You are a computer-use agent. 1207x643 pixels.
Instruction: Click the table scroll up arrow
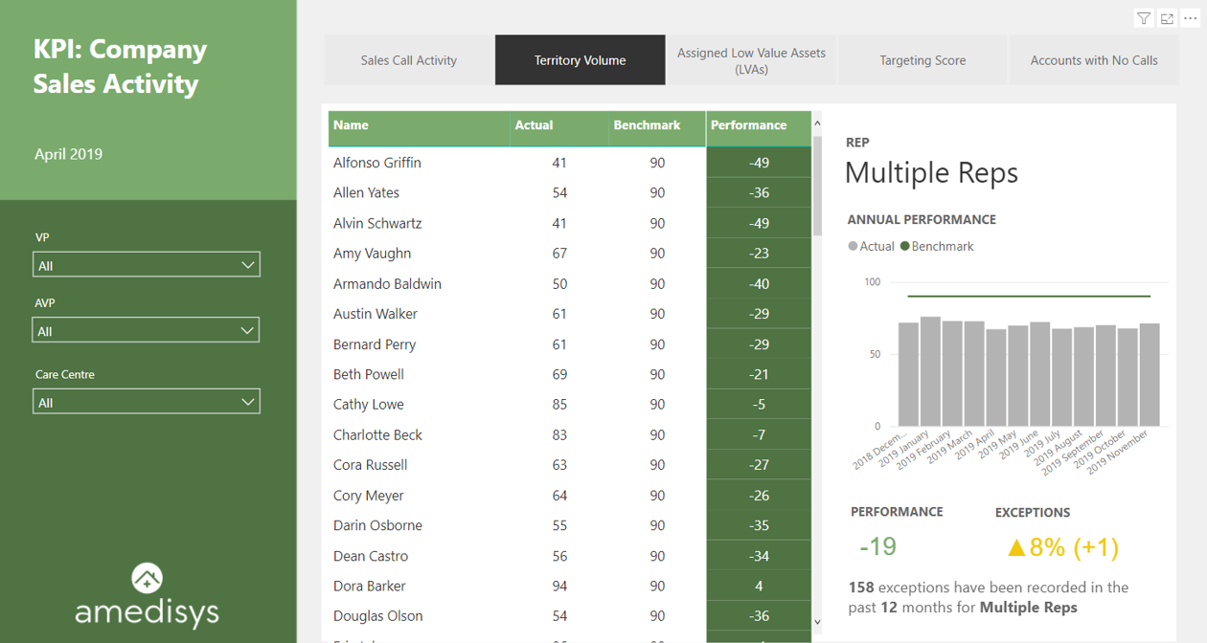(817, 123)
